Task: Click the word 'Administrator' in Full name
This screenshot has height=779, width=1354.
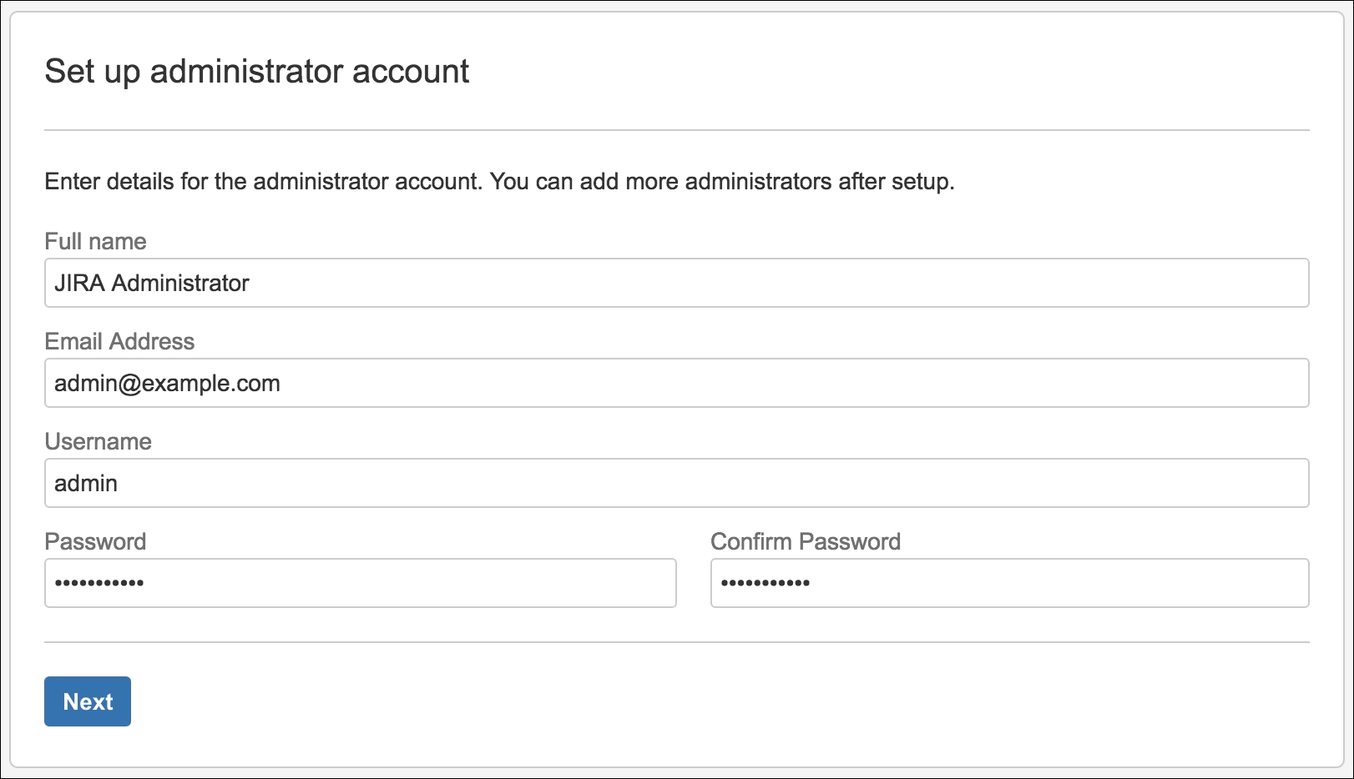Action: (x=180, y=283)
